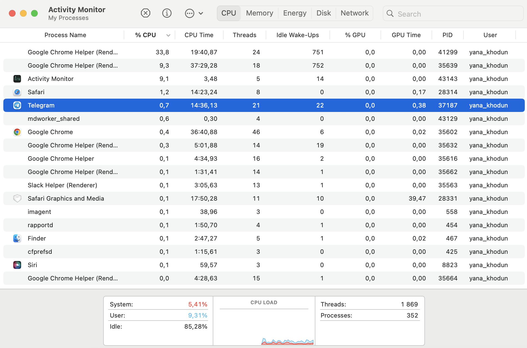Click the Google Chrome app icon
This screenshot has width=527, height=348.
point(17,132)
